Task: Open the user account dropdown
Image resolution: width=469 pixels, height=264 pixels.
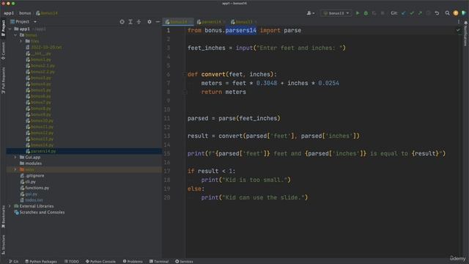Action: [x=311, y=13]
